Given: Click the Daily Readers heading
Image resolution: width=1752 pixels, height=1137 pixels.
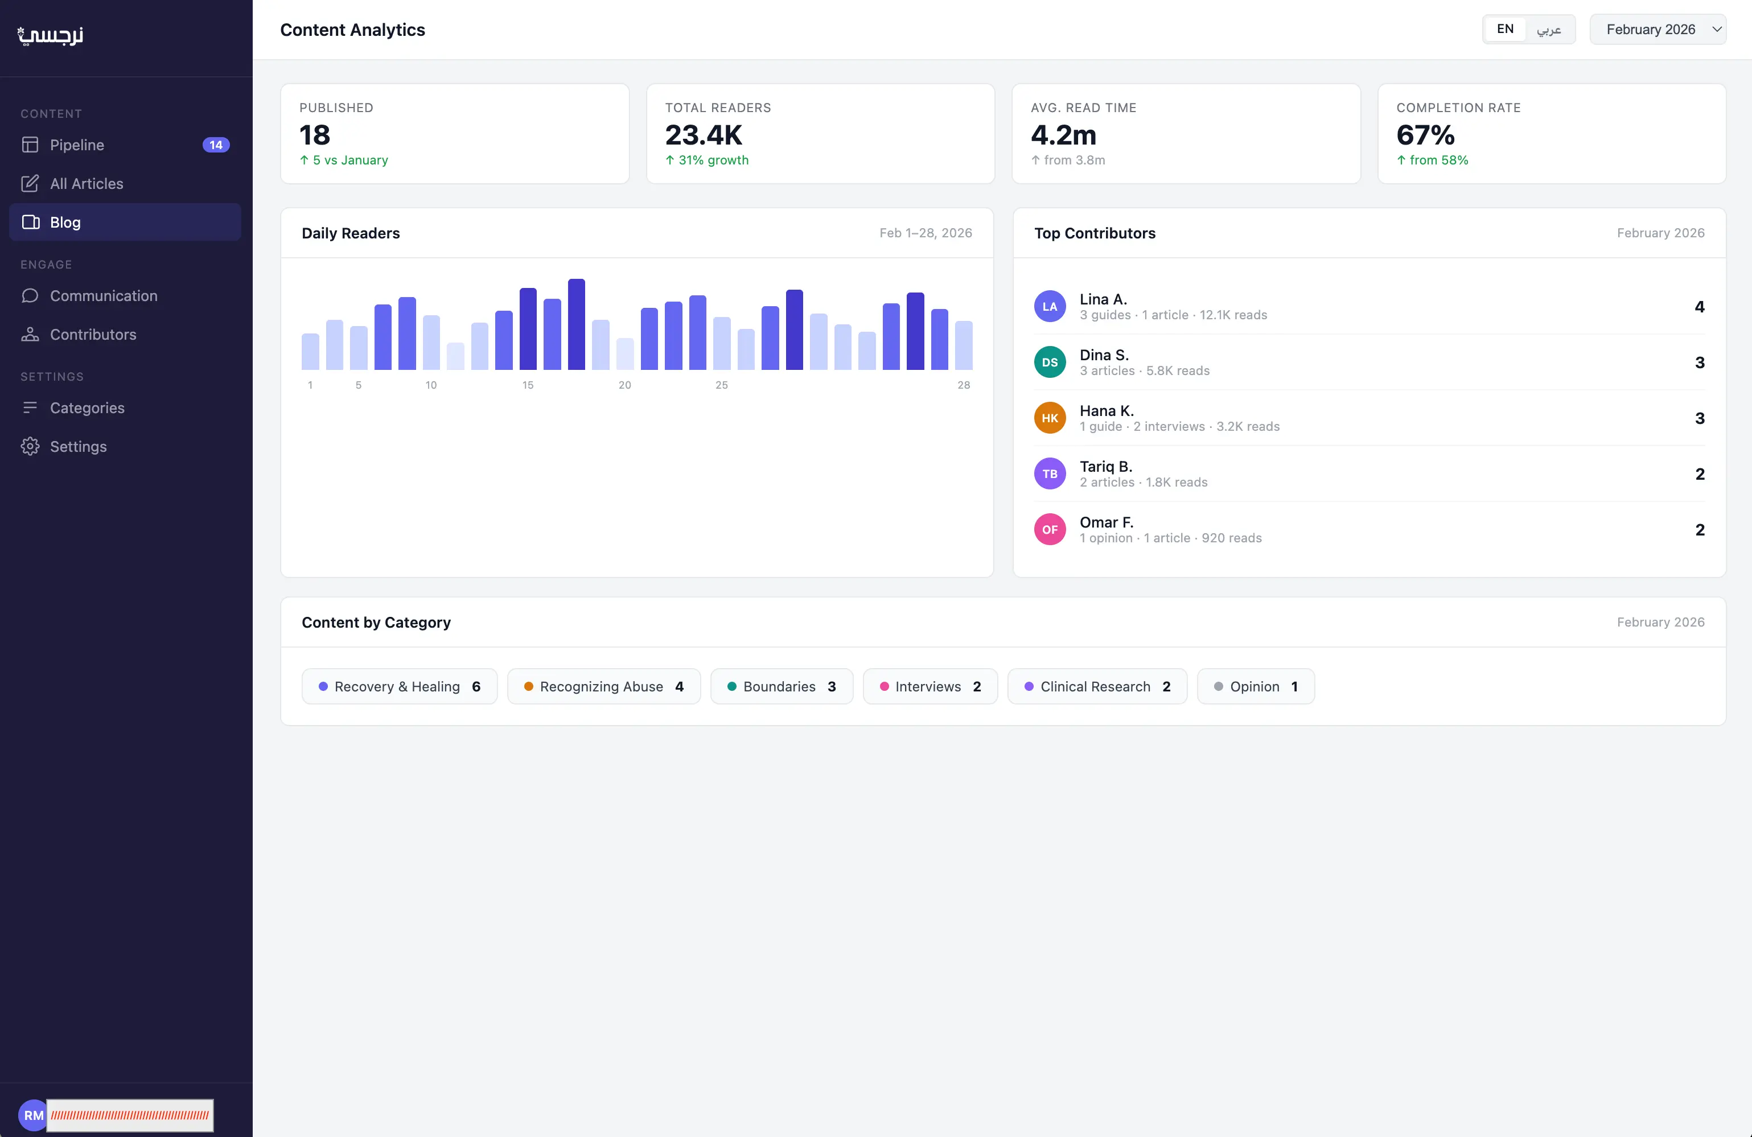Looking at the screenshot, I should pos(351,233).
